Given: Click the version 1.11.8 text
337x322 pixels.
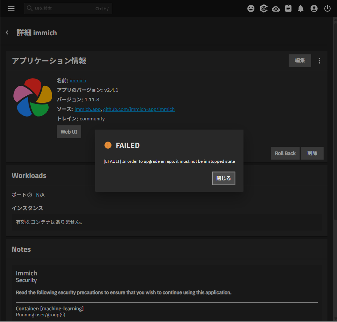Looking at the screenshot, I should (x=92, y=100).
